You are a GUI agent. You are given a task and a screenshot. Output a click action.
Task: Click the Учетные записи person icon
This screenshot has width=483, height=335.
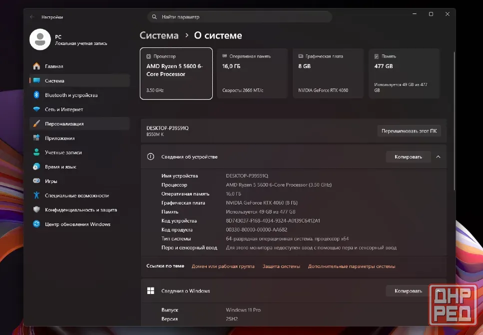point(36,152)
